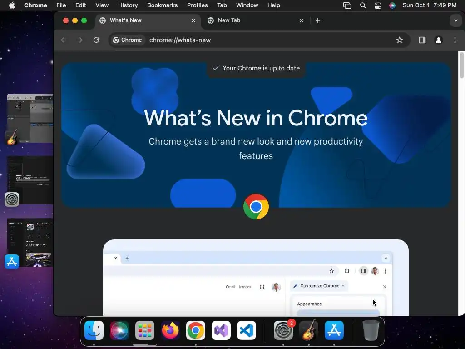Open the Window menu

coord(247,5)
